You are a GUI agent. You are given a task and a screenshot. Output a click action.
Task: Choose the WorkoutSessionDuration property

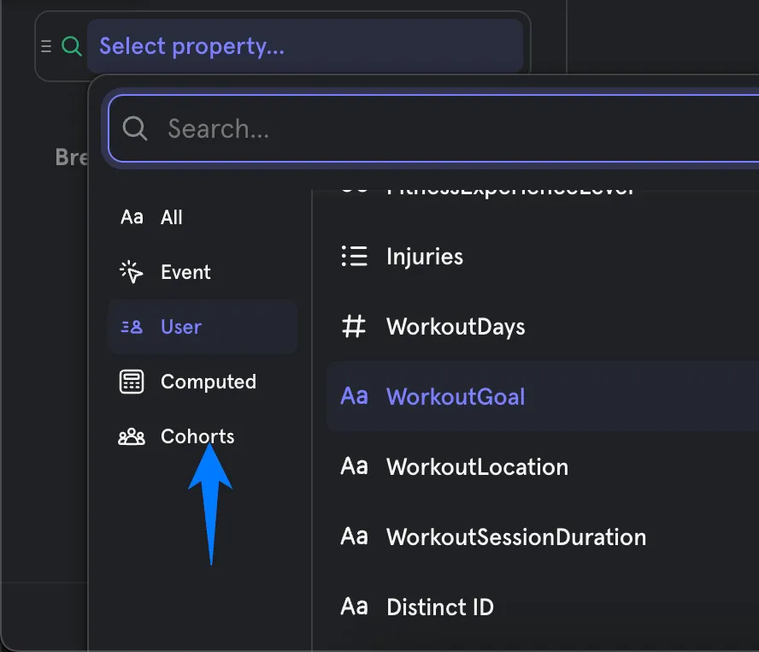tap(516, 537)
